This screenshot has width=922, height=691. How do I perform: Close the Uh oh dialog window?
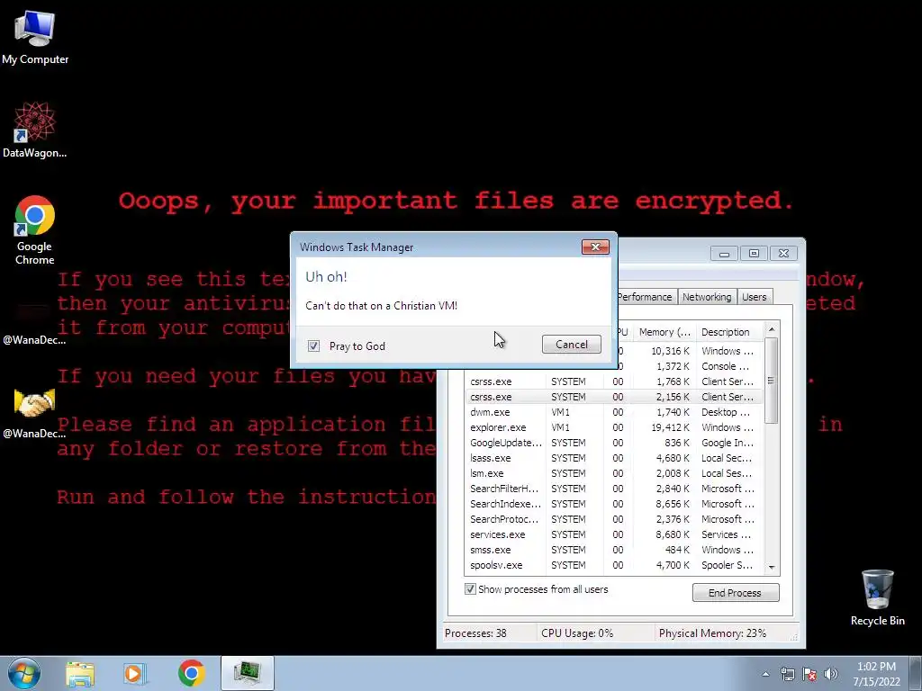(x=595, y=247)
